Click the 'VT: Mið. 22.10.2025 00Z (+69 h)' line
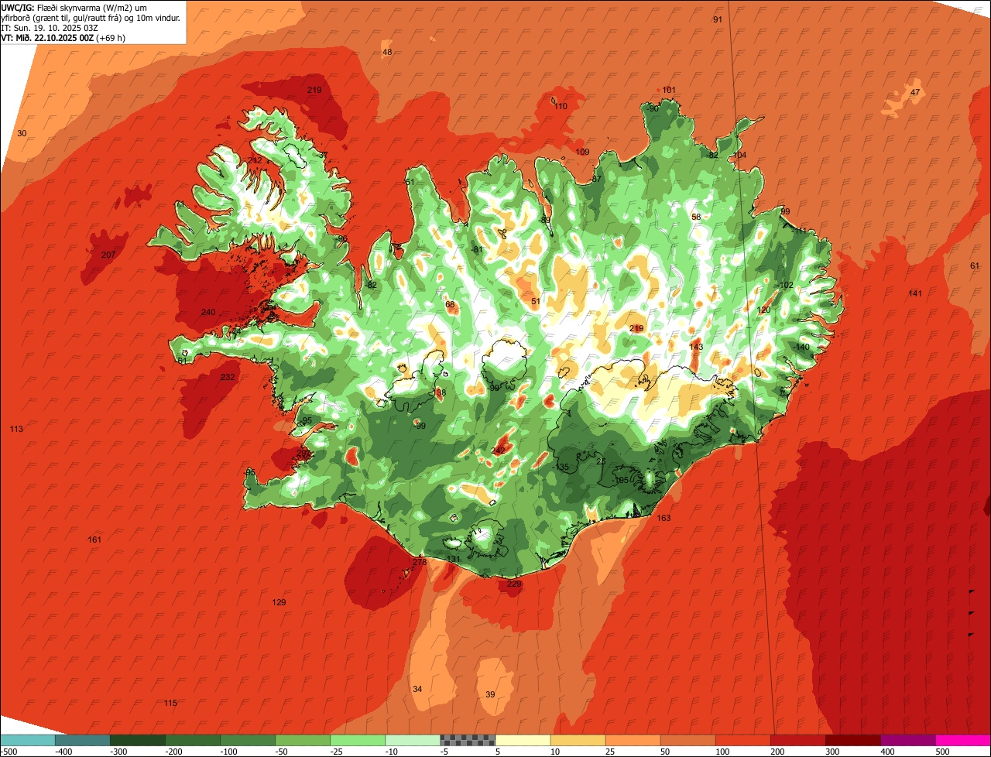991x757 pixels. click(x=63, y=37)
